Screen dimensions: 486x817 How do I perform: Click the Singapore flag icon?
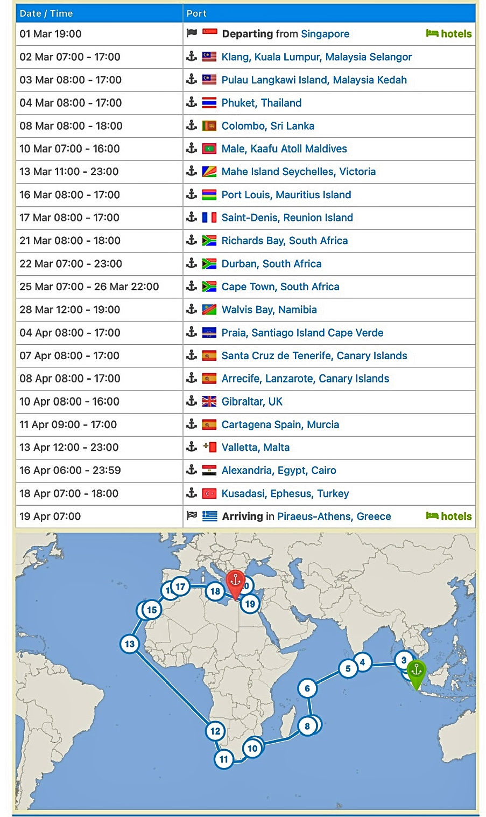click(209, 33)
